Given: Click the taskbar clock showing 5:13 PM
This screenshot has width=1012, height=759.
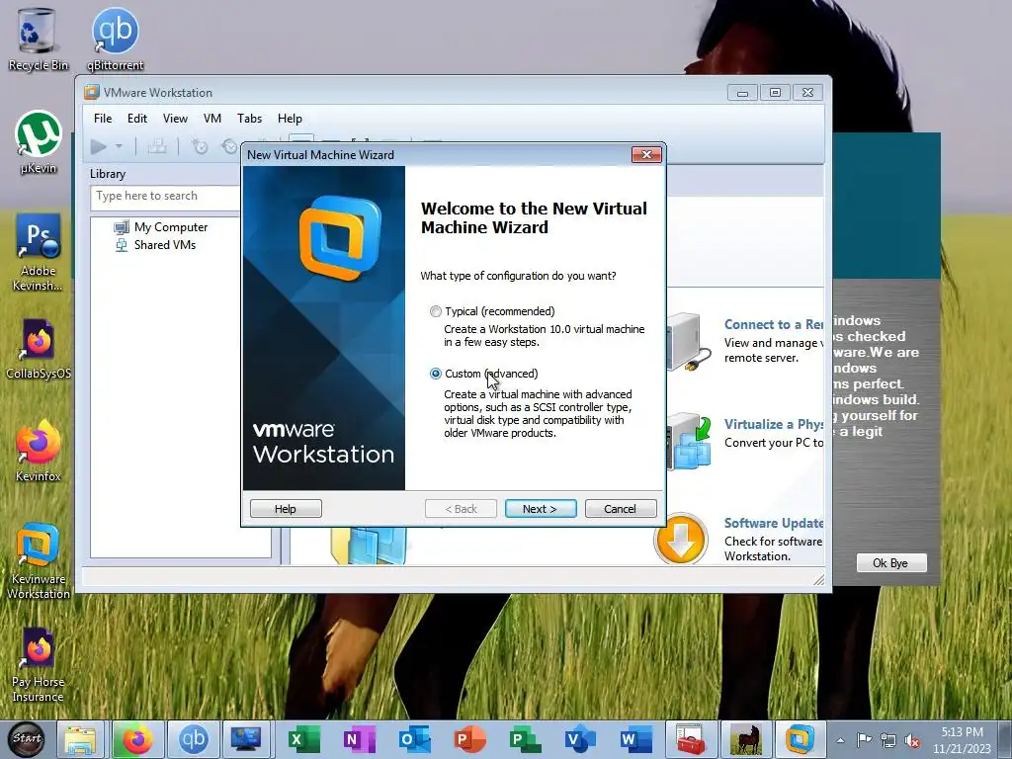Looking at the screenshot, I should [962, 740].
